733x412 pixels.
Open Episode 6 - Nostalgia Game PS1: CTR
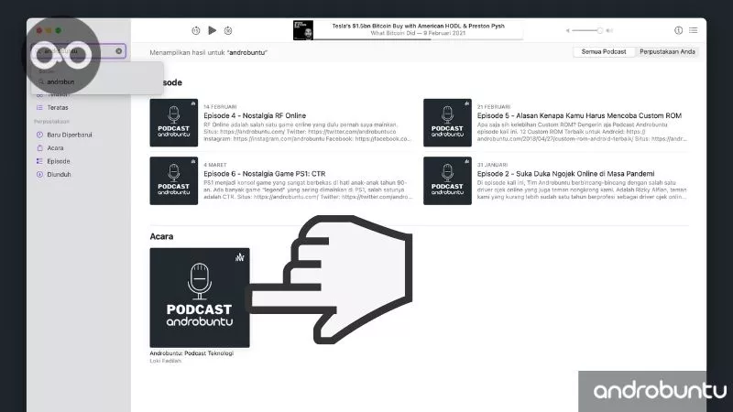(x=265, y=173)
